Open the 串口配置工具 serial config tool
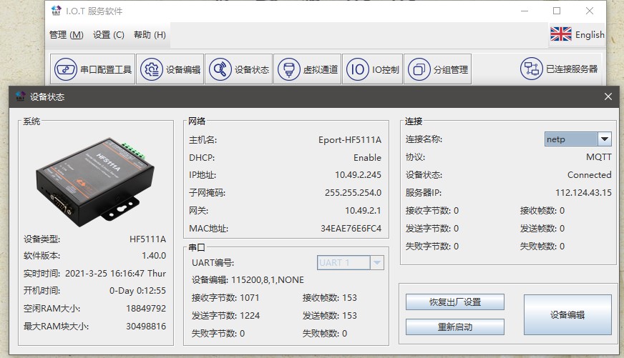 pos(92,69)
